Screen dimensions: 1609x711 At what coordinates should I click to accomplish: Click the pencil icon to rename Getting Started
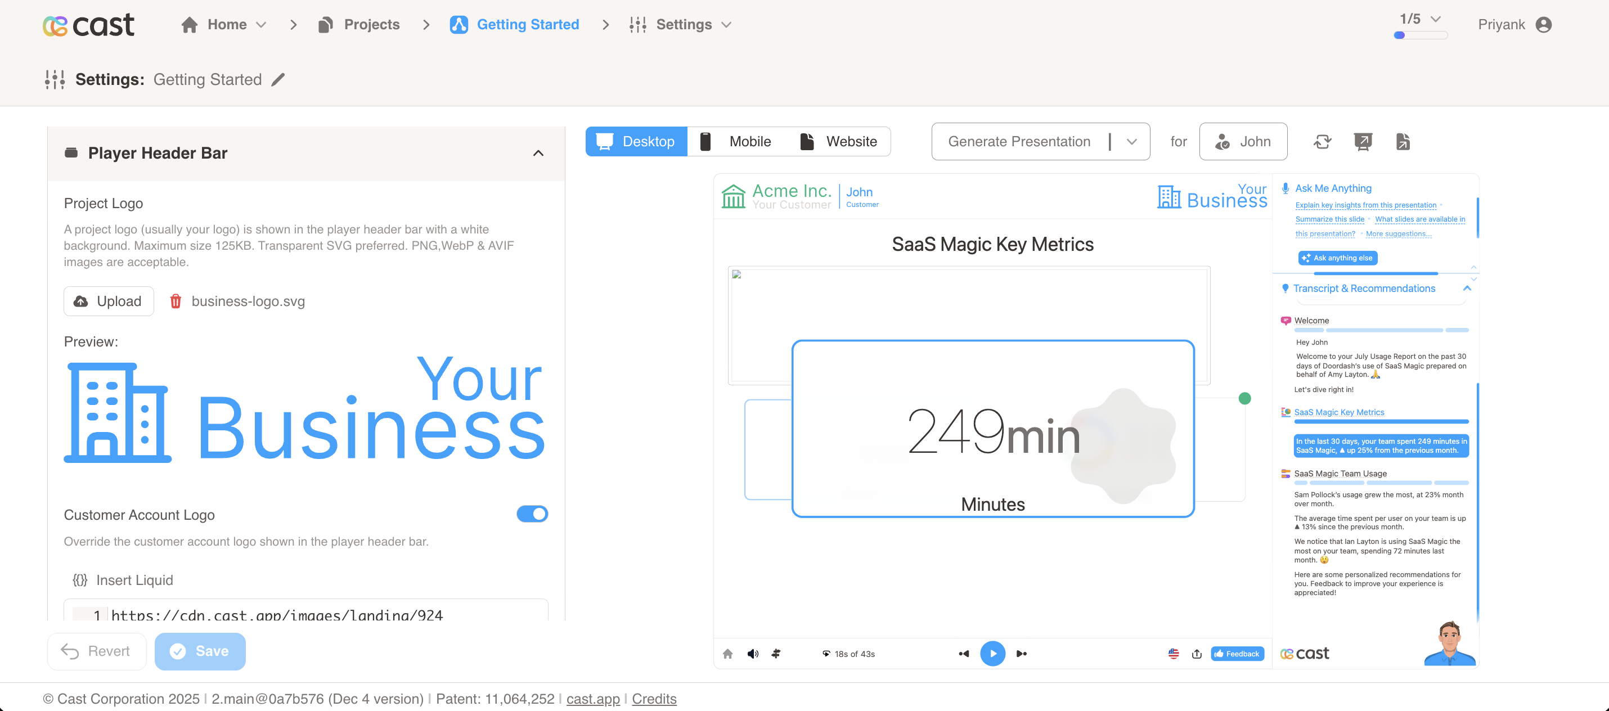click(x=278, y=79)
